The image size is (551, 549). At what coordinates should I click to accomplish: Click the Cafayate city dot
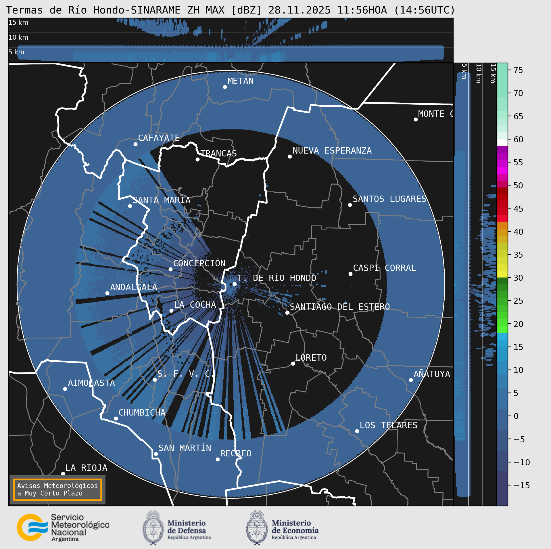135,144
